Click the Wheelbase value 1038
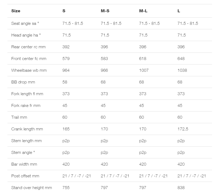 point(182,70)
